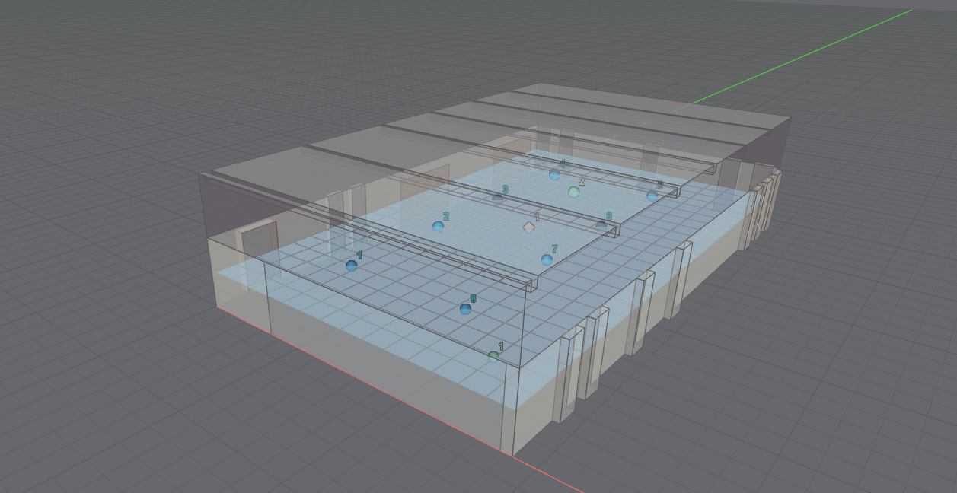Pick the blue marker labeled 3
The height and width of the screenshot is (493, 957).
click(497, 198)
